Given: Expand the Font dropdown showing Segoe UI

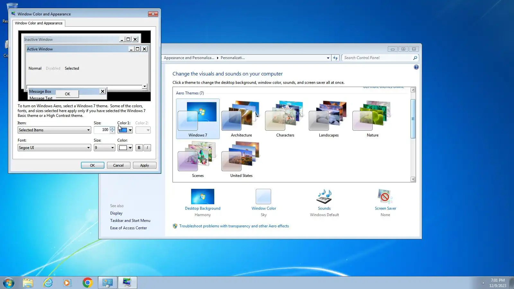Looking at the screenshot, I should click(x=54, y=148).
